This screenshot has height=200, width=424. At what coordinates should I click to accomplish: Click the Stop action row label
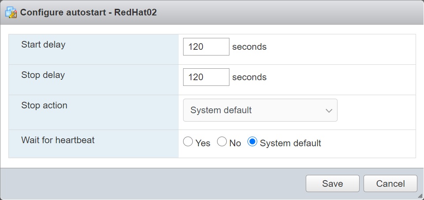[44, 105]
